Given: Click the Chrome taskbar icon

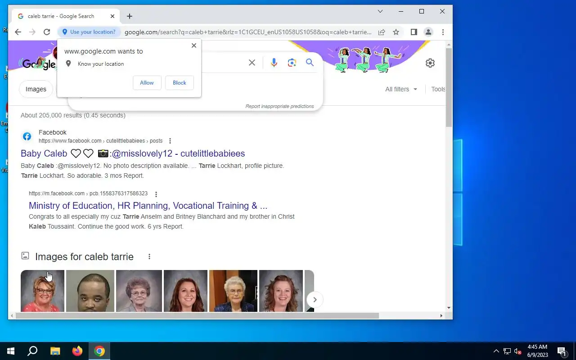Looking at the screenshot, I should coord(99,351).
